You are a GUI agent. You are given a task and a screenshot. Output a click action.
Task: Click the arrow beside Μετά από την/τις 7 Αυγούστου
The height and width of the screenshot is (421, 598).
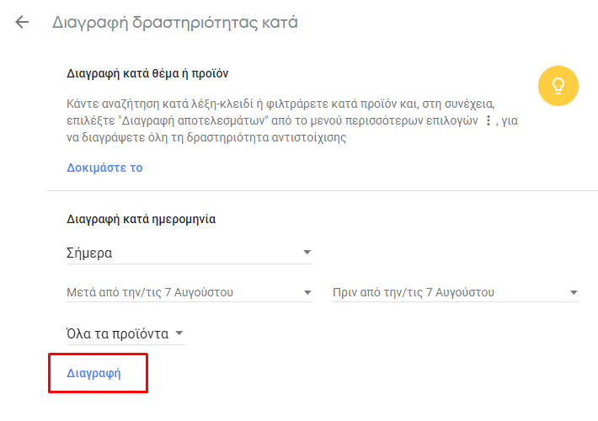(307, 292)
